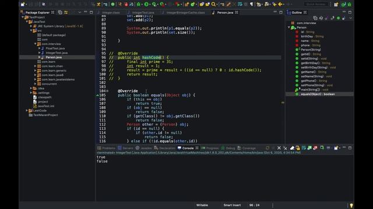This screenshot has width=373, height=209.
Task: Click com.interview package in Outline
Action: (x=306, y=23)
